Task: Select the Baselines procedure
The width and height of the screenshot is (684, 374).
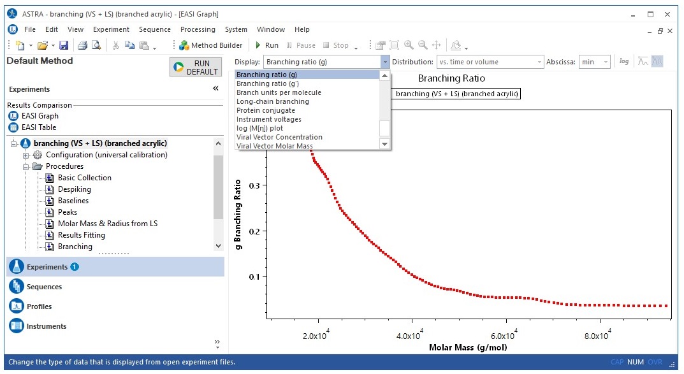Action: coord(73,201)
